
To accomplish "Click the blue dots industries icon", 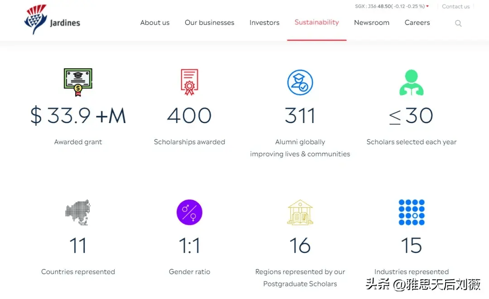I will [x=411, y=212].
